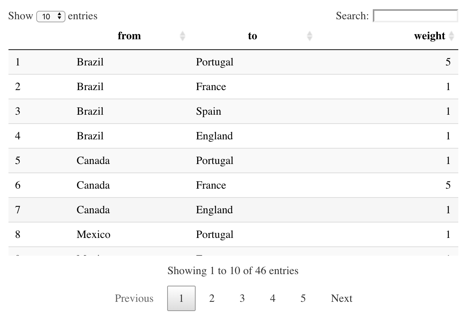Screen dimensions: 466x318
Task: Sort table by the 'to' column header
Action: coord(252,36)
